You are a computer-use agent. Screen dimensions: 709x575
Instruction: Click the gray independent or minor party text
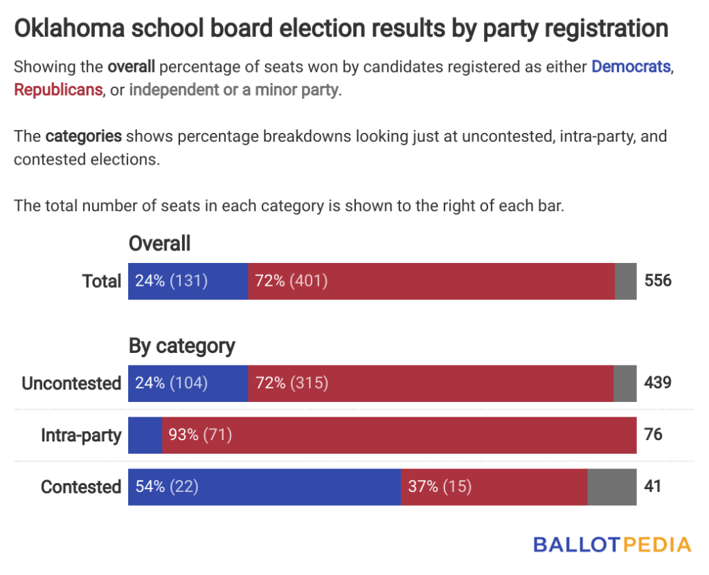click(x=234, y=90)
